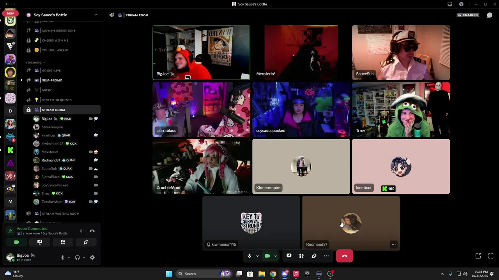
Task: Disconnect using the red hang-up button
Action: tap(345, 256)
